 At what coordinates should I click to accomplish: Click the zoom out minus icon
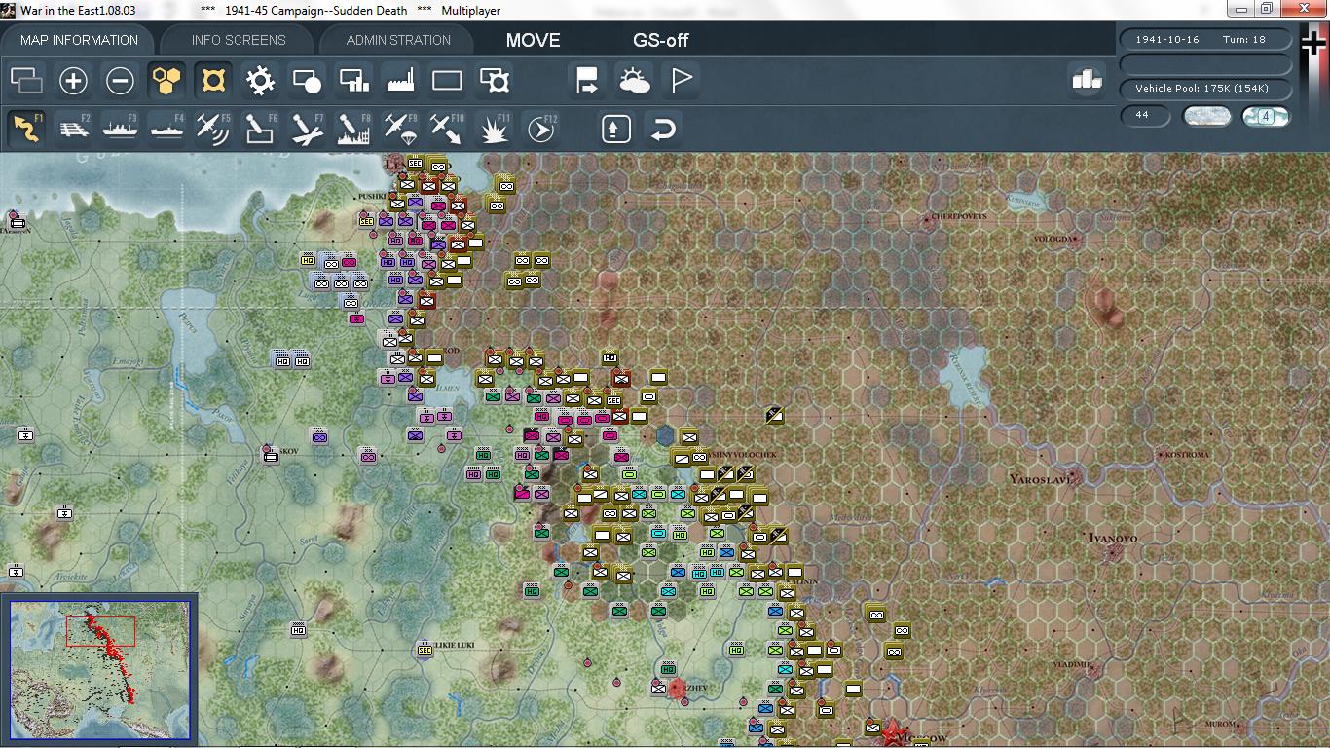tap(120, 81)
